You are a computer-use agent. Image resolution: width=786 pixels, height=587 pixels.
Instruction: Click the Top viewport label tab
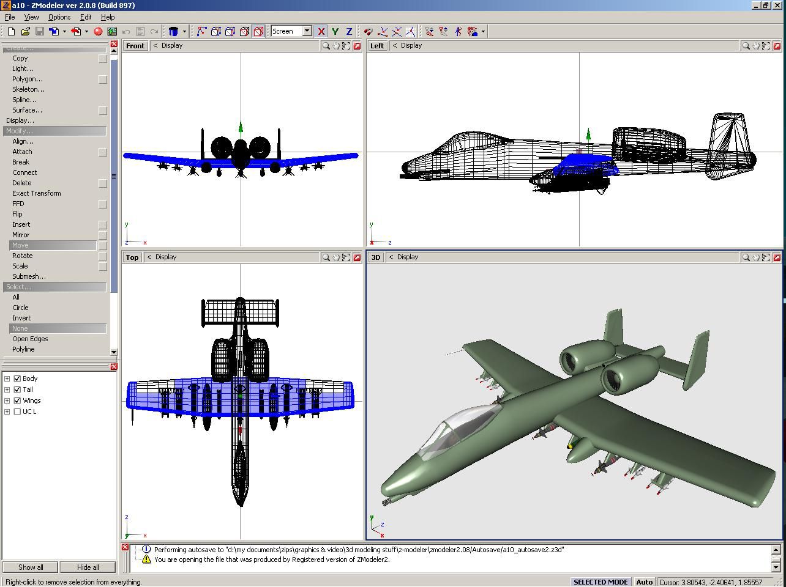(x=132, y=257)
